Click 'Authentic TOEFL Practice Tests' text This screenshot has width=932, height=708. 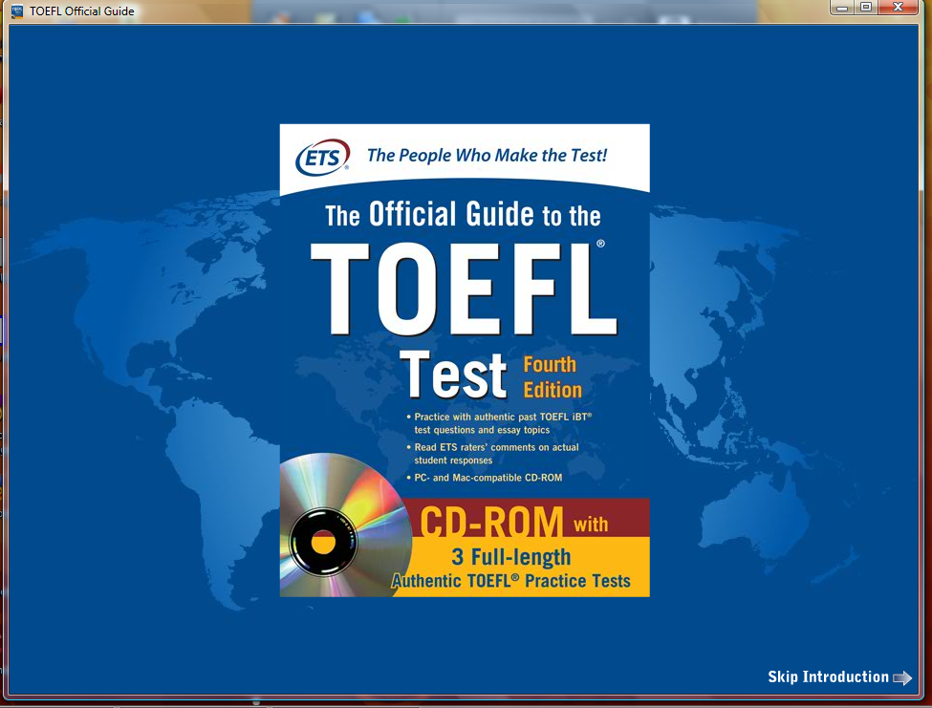coord(511,581)
